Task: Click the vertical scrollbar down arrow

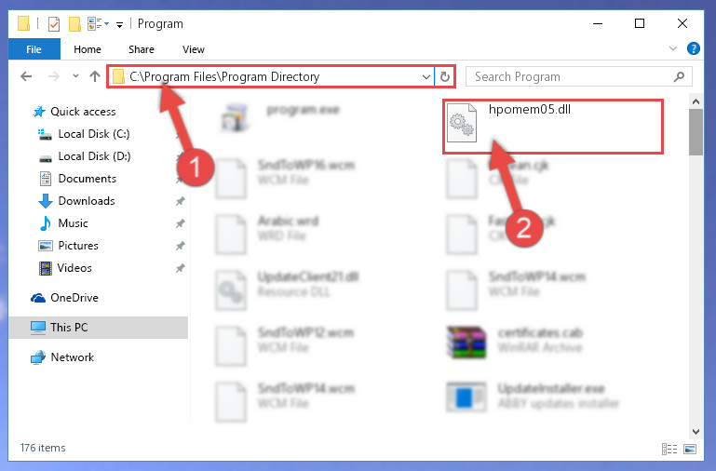Action: (x=696, y=431)
